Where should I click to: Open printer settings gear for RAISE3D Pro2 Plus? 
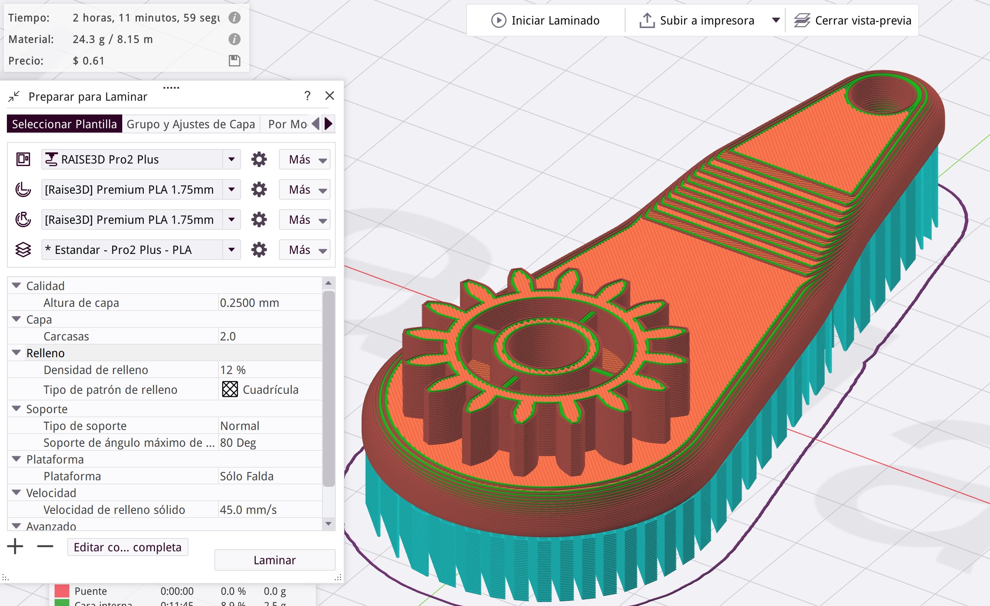(259, 160)
